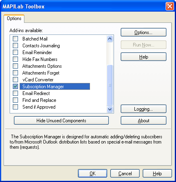
Task: Close the MAPILab Toolbox window
Action: (x=170, y=6)
